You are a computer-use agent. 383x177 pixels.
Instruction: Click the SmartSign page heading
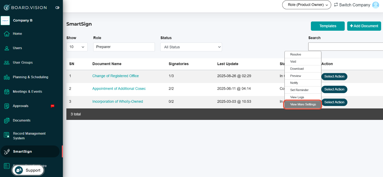click(x=79, y=24)
